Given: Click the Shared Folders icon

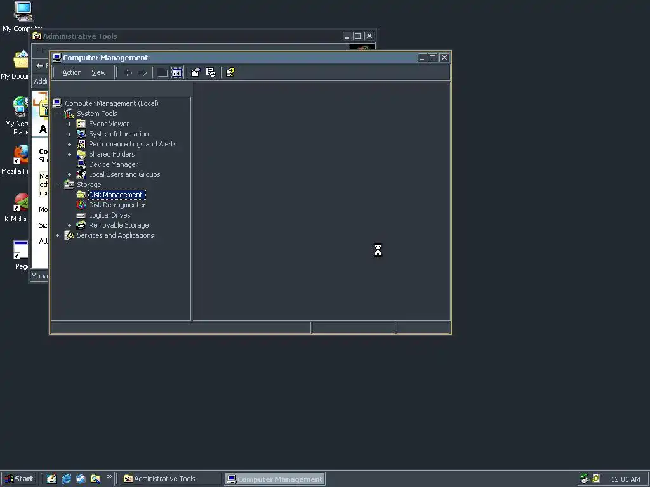Looking at the screenshot, I should [81, 154].
